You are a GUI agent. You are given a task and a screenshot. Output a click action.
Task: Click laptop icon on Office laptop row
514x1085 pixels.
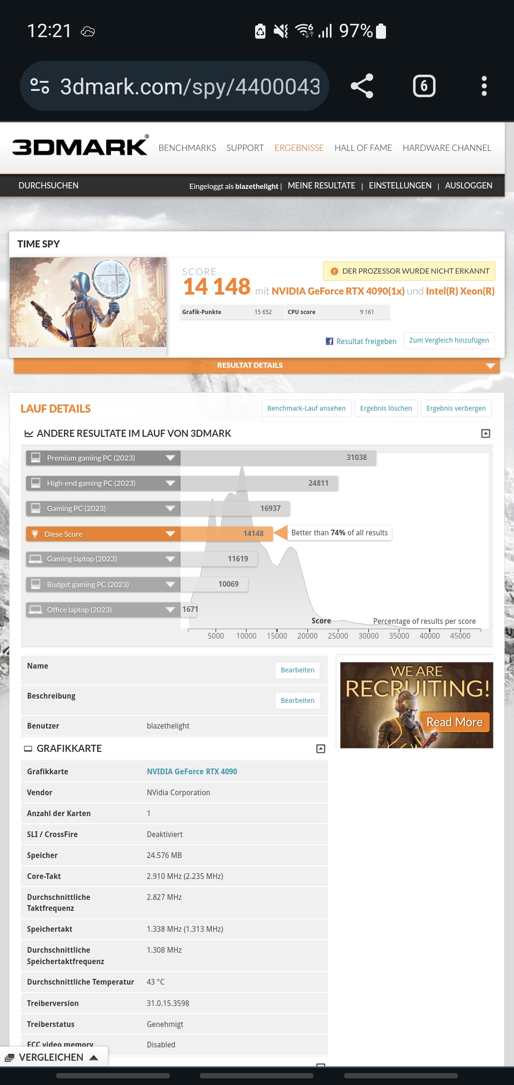pyautogui.click(x=35, y=610)
